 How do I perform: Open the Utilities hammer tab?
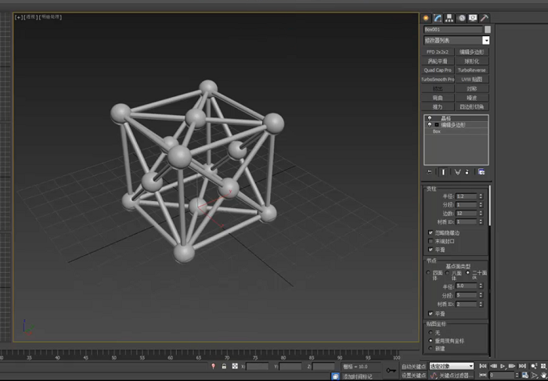485,18
